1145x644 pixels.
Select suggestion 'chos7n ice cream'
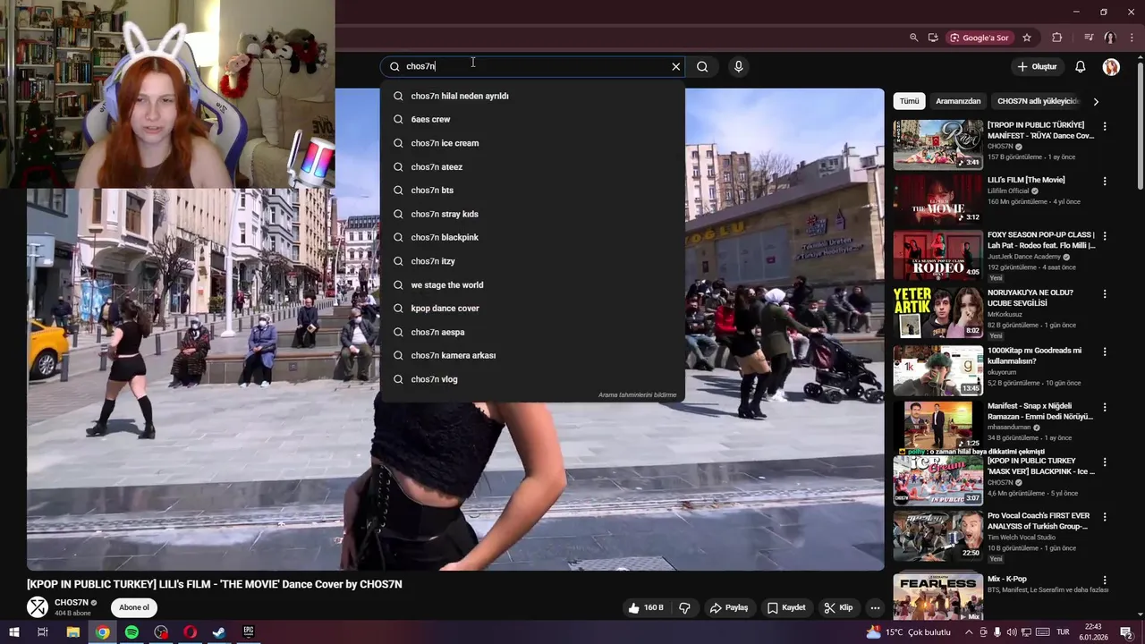click(532, 143)
